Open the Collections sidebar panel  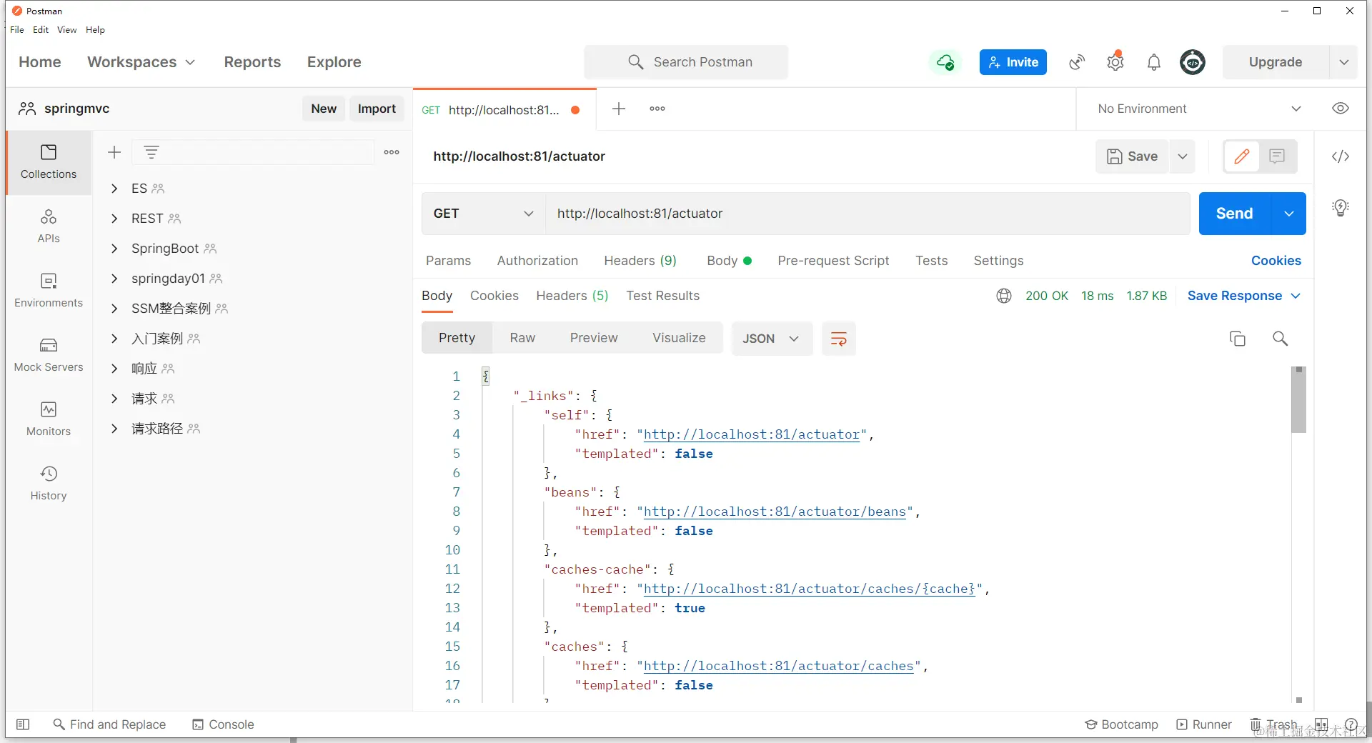pos(49,162)
